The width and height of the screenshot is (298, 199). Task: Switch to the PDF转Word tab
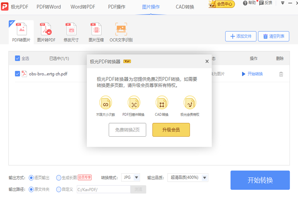click(49, 7)
